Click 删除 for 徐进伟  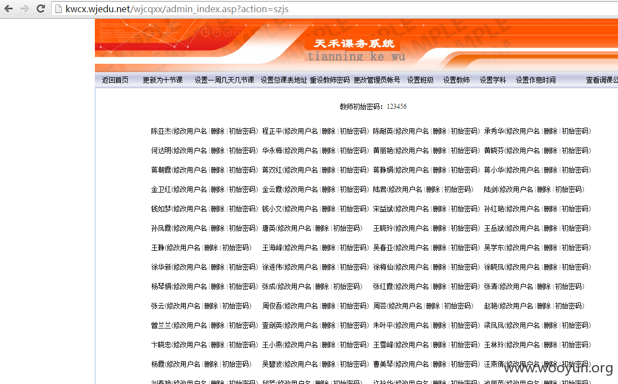pos(329,267)
